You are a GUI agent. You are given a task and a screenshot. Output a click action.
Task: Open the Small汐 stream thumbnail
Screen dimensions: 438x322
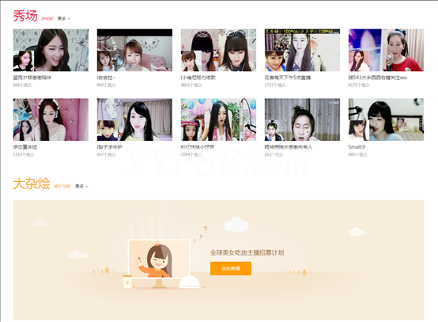click(x=386, y=119)
